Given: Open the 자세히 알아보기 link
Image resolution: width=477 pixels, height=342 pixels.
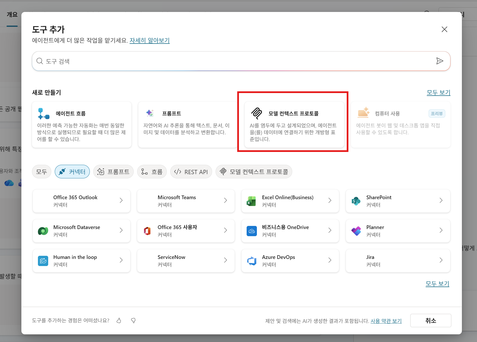Looking at the screenshot, I should tap(150, 40).
